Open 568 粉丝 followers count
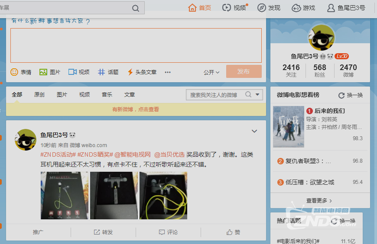 [x=319, y=71]
